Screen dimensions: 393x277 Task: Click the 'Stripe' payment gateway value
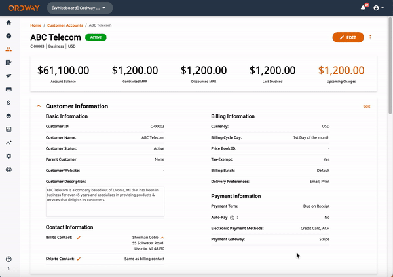324,240
